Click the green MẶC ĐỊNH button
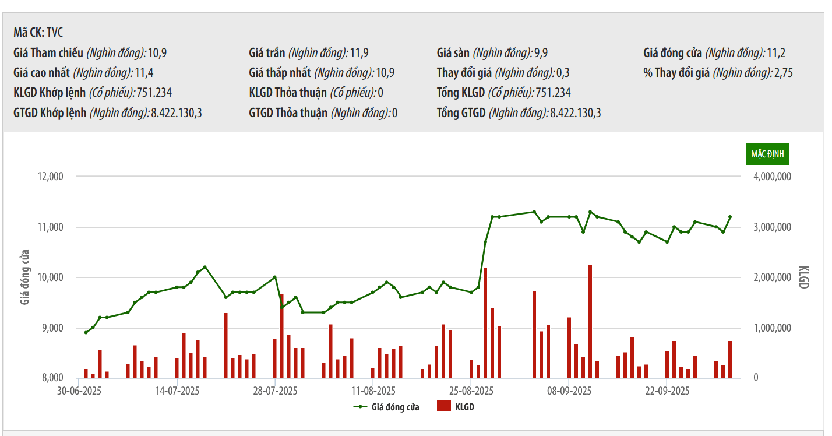This screenshot has width=832, height=436. point(767,154)
